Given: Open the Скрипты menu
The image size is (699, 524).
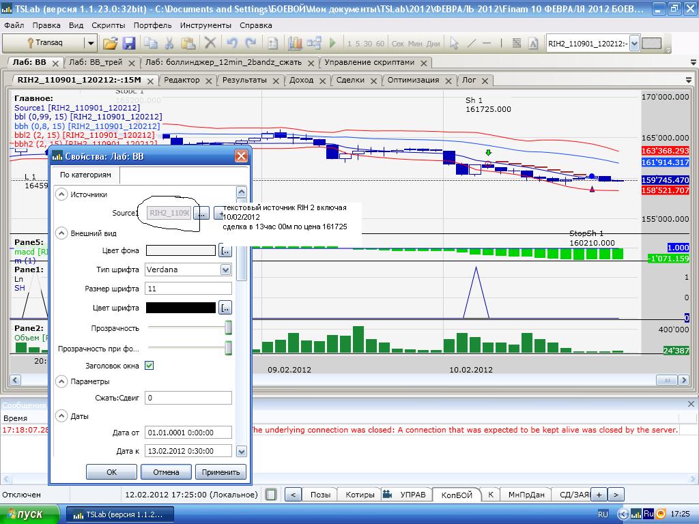Looking at the screenshot, I should coord(108,25).
